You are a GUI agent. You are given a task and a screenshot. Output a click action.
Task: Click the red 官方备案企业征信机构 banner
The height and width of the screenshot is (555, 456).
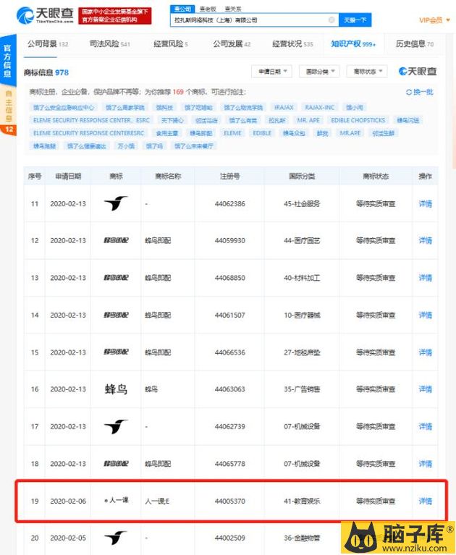(x=114, y=16)
